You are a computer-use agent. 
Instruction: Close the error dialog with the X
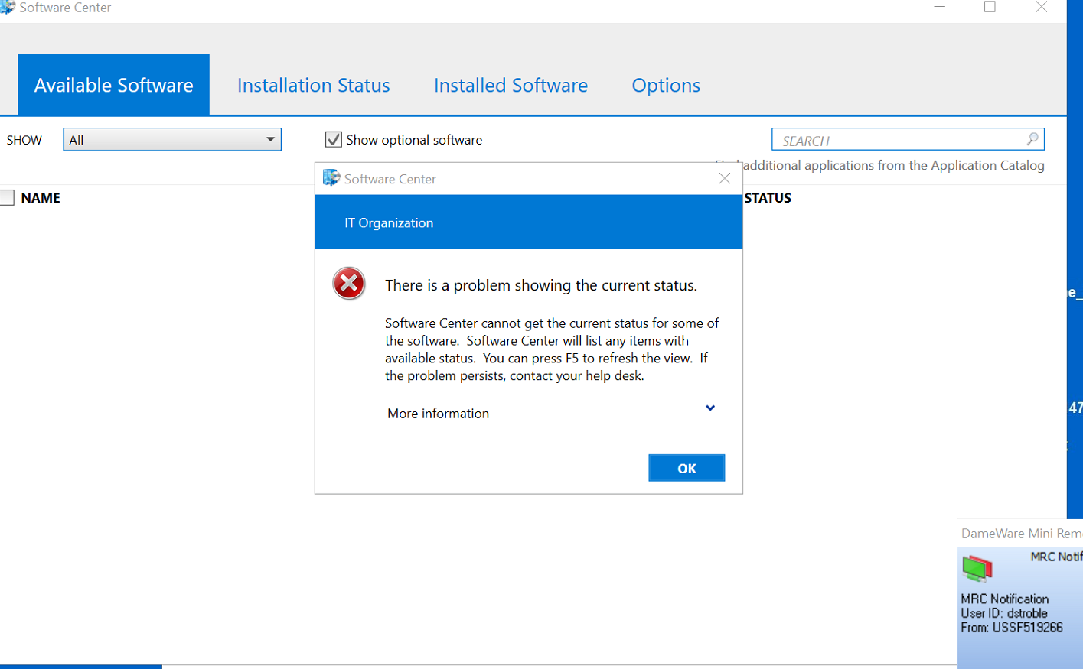point(725,178)
